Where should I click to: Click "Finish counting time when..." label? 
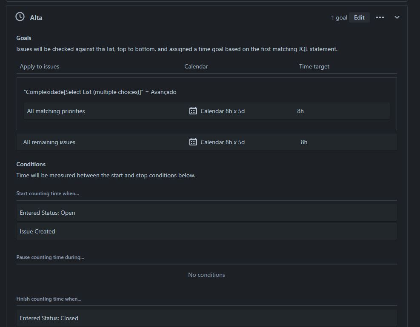pyautogui.click(x=49, y=299)
